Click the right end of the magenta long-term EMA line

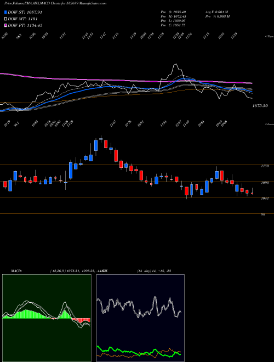point(252,83)
